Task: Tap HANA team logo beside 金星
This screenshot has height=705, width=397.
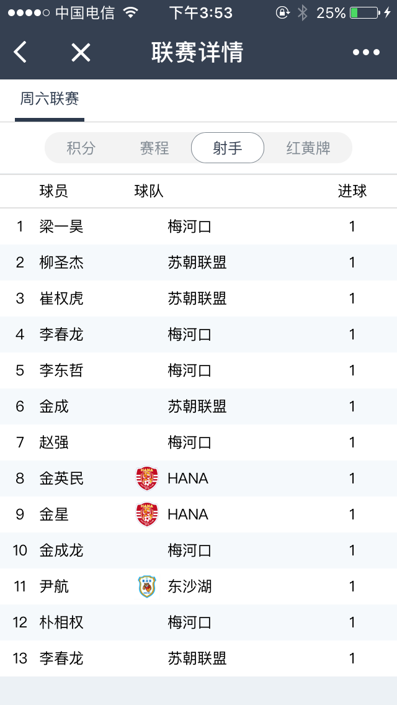Action: click(147, 514)
